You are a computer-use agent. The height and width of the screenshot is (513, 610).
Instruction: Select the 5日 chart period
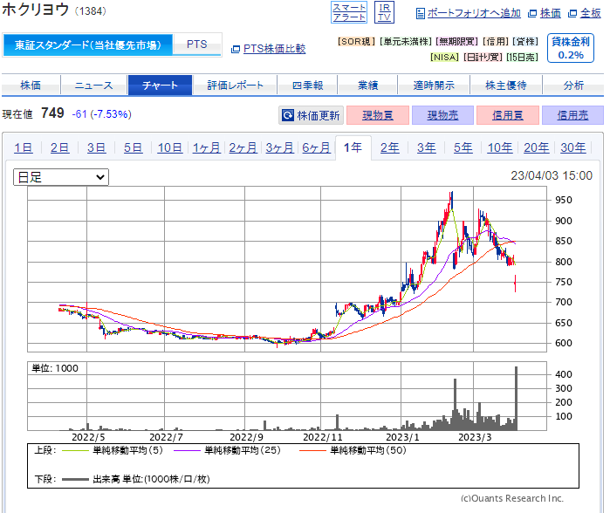pos(133,147)
